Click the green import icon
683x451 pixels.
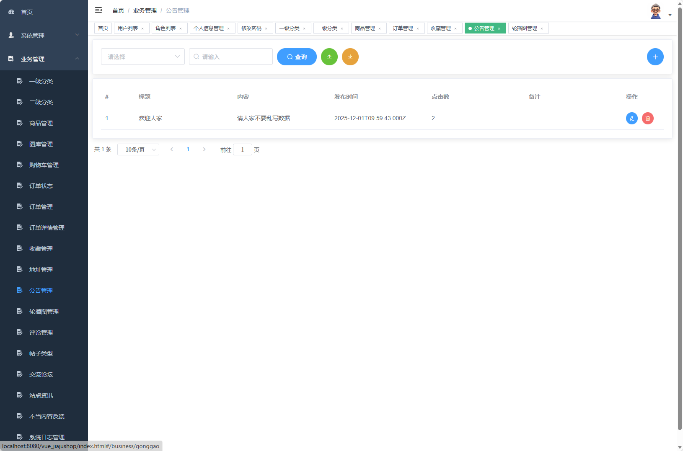click(329, 57)
